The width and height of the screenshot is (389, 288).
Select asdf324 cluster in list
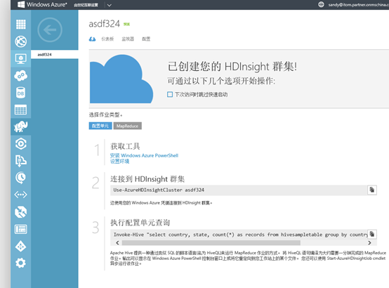[55, 55]
